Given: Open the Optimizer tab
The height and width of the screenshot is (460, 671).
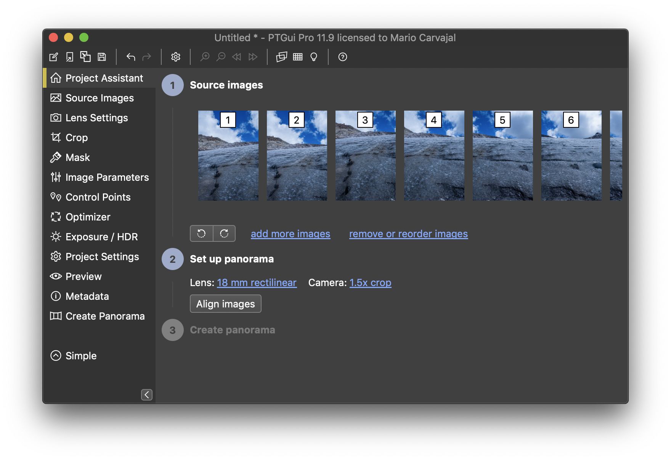Looking at the screenshot, I should coord(100,217).
